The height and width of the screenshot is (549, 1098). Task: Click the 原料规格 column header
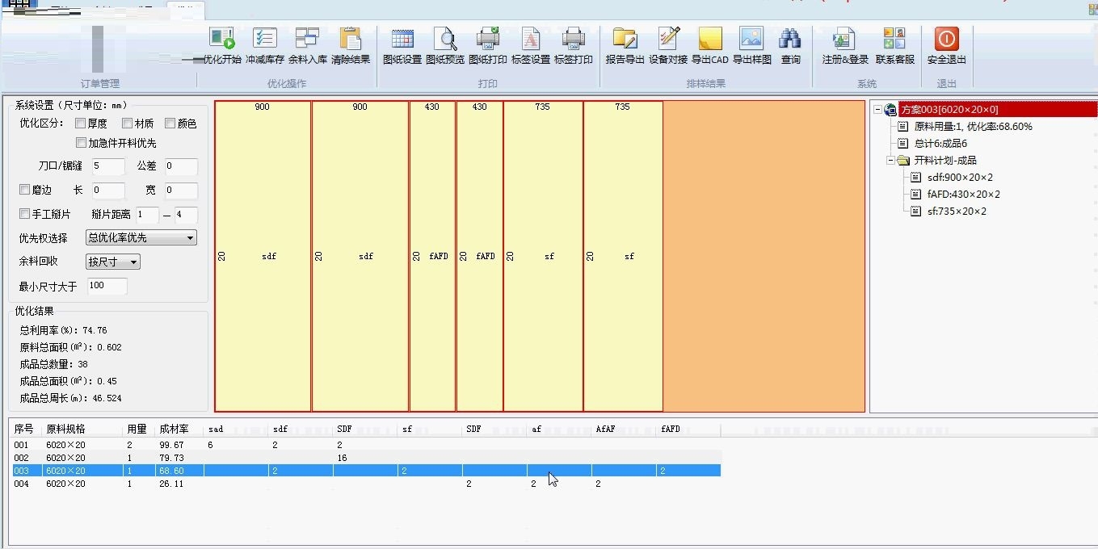point(82,429)
